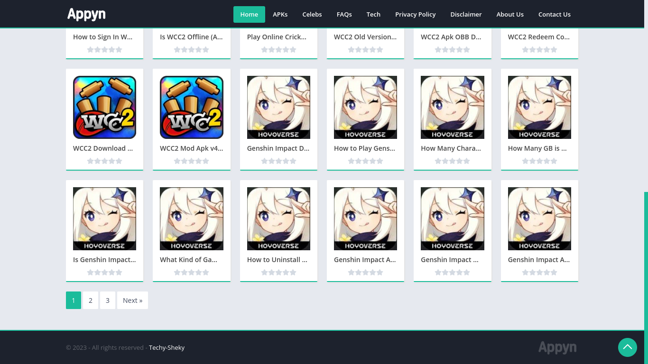Click stars under Play Online Crick...
The width and height of the screenshot is (648, 364).
coord(278,50)
